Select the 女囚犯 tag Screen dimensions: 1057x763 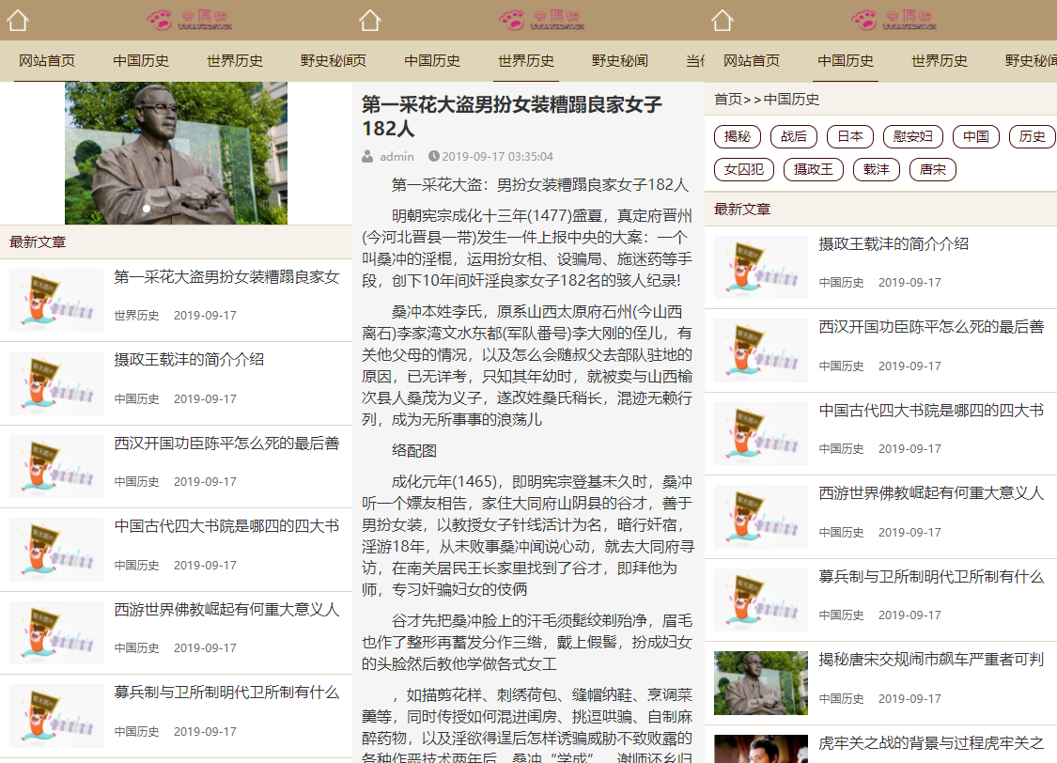click(744, 170)
